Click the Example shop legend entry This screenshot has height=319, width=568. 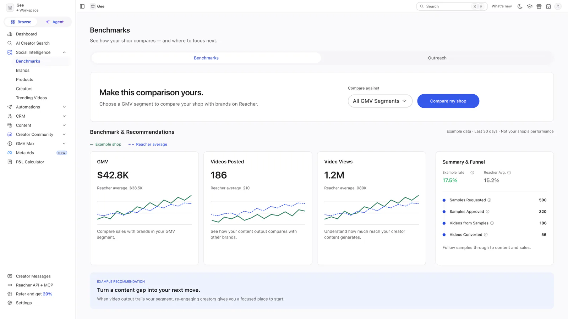tap(106, 144)
